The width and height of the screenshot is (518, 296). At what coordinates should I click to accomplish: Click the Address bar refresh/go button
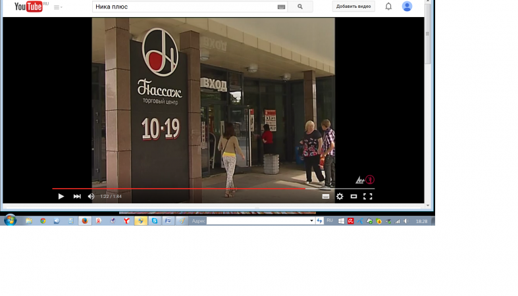click(x=319, y=221)
